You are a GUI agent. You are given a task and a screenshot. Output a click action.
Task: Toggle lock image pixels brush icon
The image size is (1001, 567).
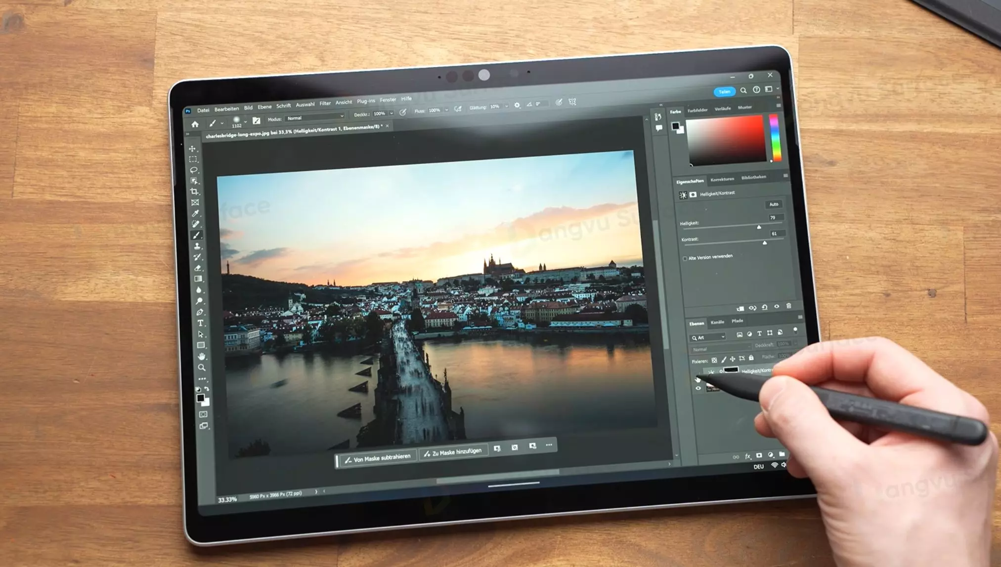click(x=724, y=360)
